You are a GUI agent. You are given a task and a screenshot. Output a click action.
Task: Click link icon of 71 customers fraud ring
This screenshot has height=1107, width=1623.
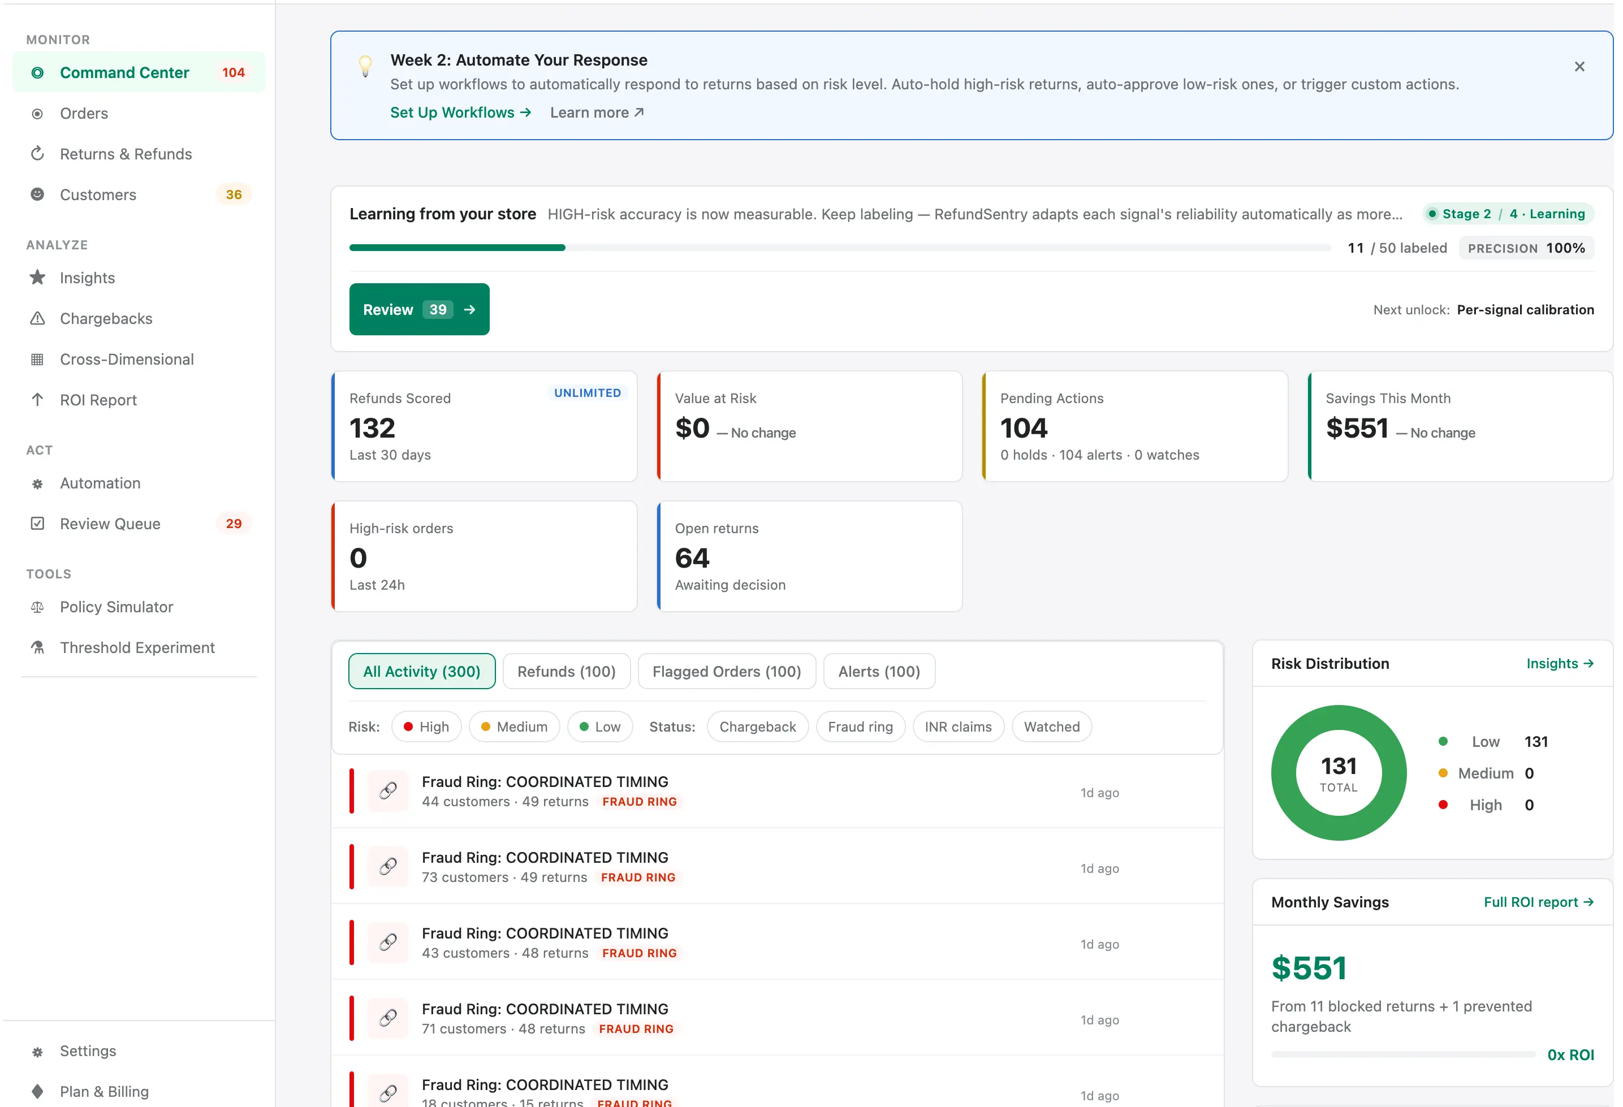click(389, 1018)
